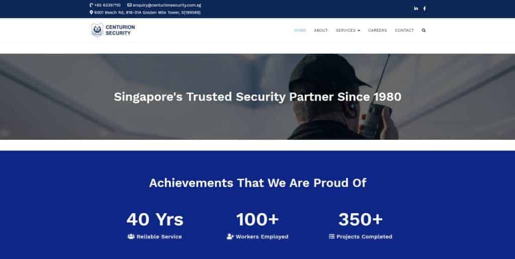
Task: Click the enquiry@centurionsecurity.com.sg email link
Action: click(167, 5)
